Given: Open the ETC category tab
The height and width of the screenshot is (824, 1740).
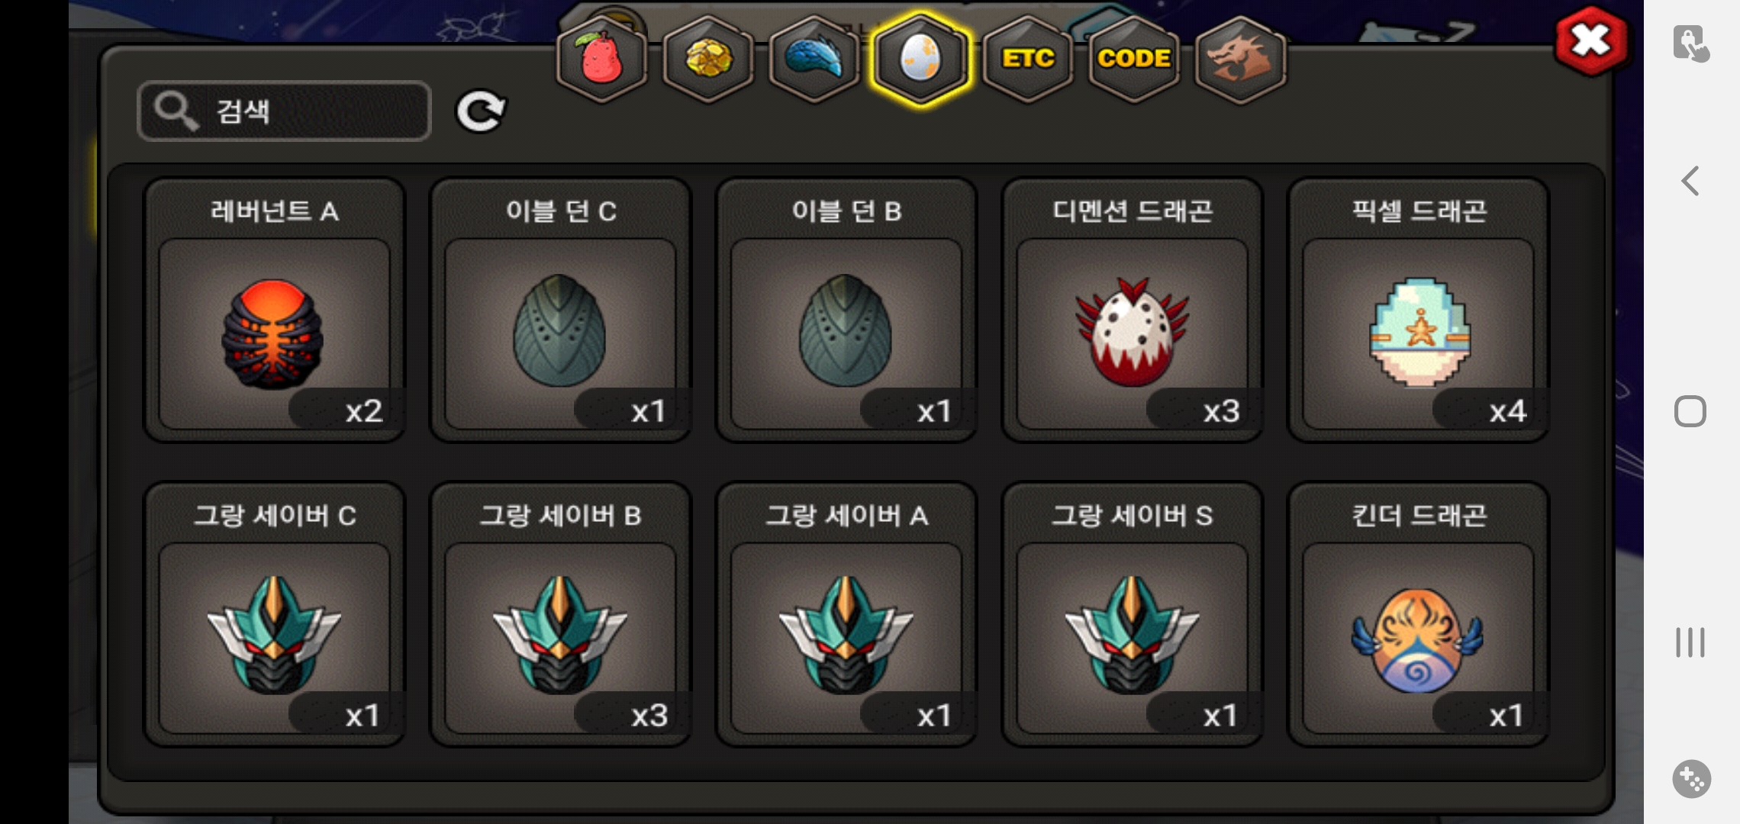Looking at the screenshot, I should click(1028, 59).
